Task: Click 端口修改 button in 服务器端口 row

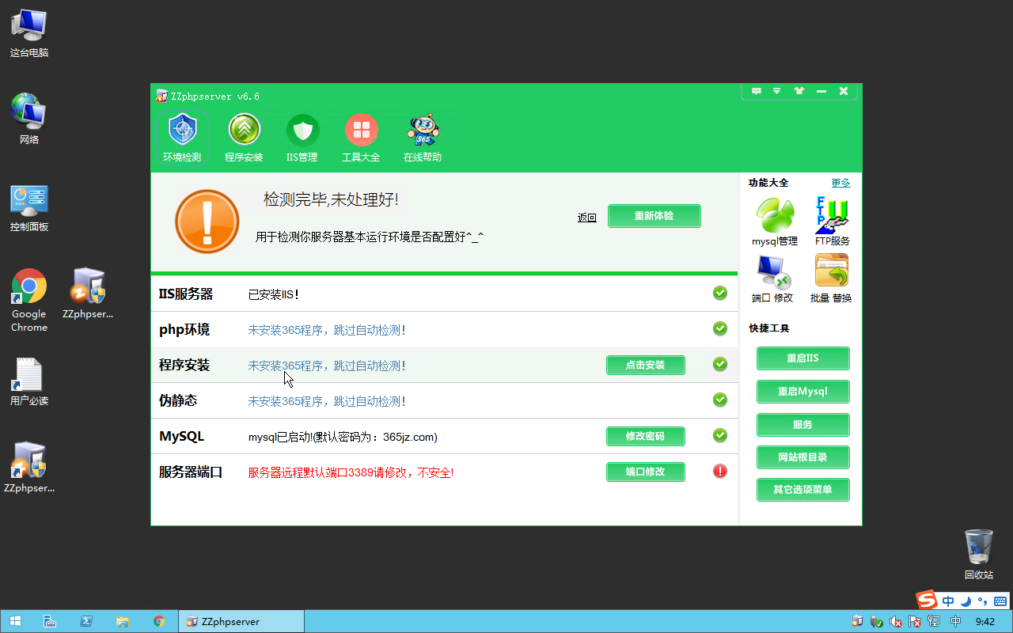Action: (x=646, y=472)
